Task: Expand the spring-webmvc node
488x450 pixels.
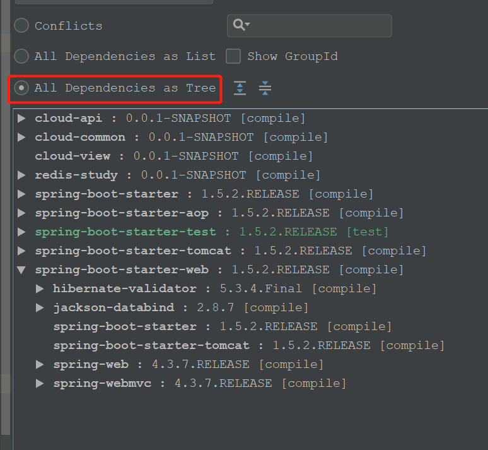Action: [40, 383]
